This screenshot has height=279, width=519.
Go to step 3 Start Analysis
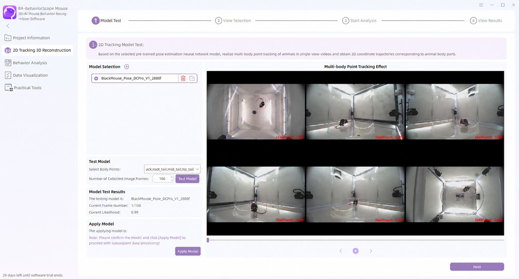(359, 20)
